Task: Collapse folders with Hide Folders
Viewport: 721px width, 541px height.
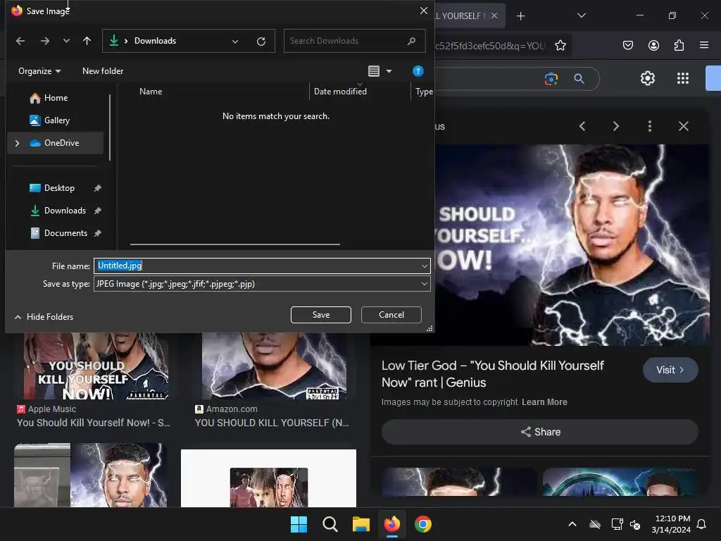Action: coord(44,316)
